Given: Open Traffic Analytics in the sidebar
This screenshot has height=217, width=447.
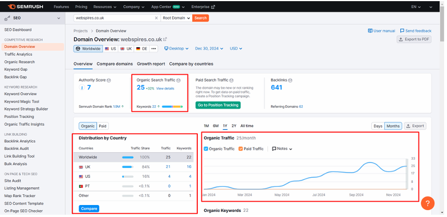Looking at the screenshot, I should click(x=18, y=54).
